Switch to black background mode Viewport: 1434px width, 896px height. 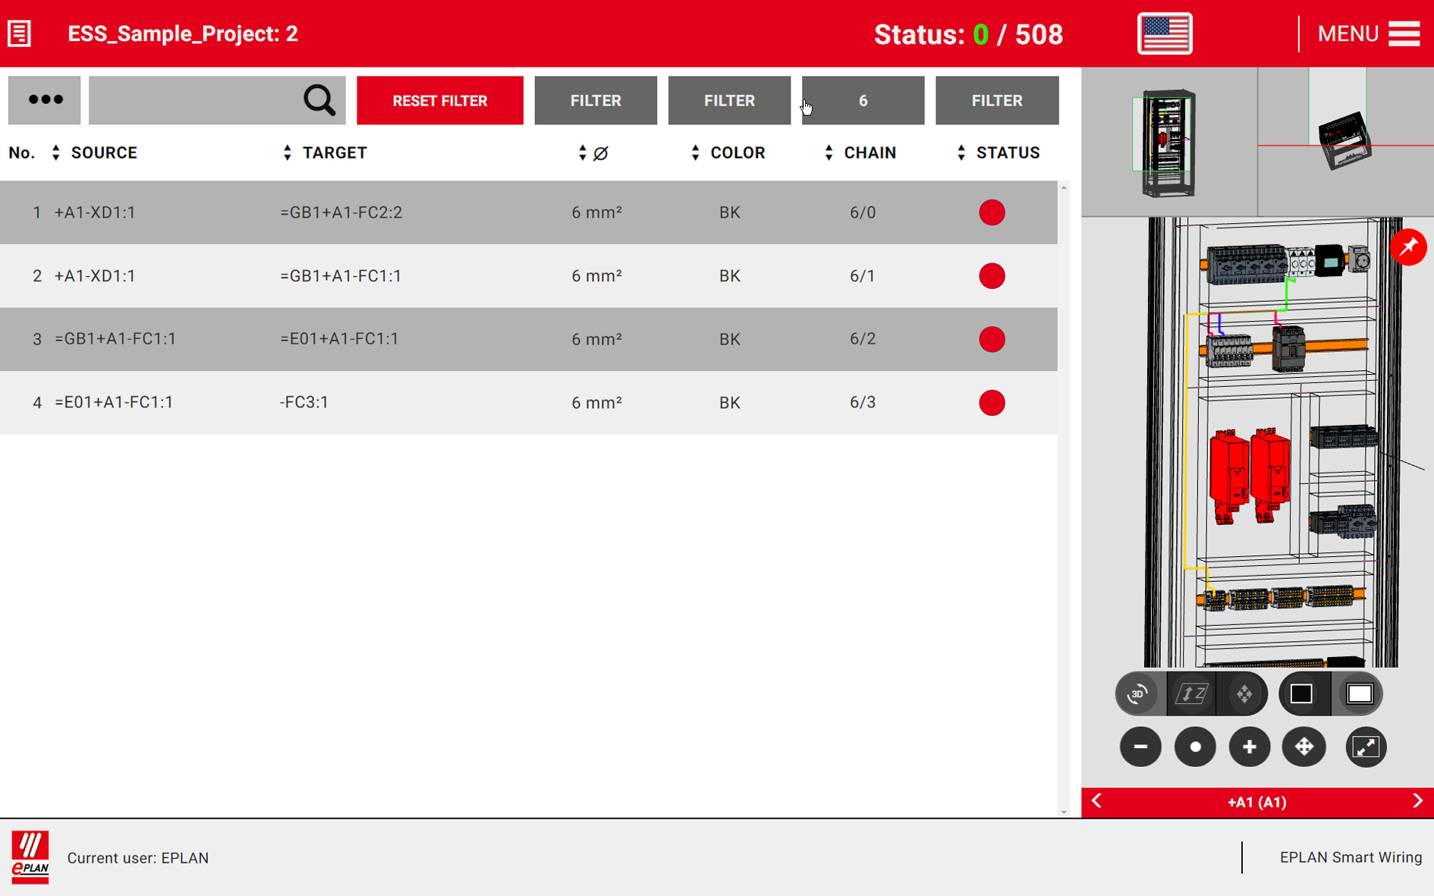[x=1302, y=693]
